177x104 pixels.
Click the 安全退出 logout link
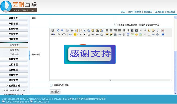point(171,12)
